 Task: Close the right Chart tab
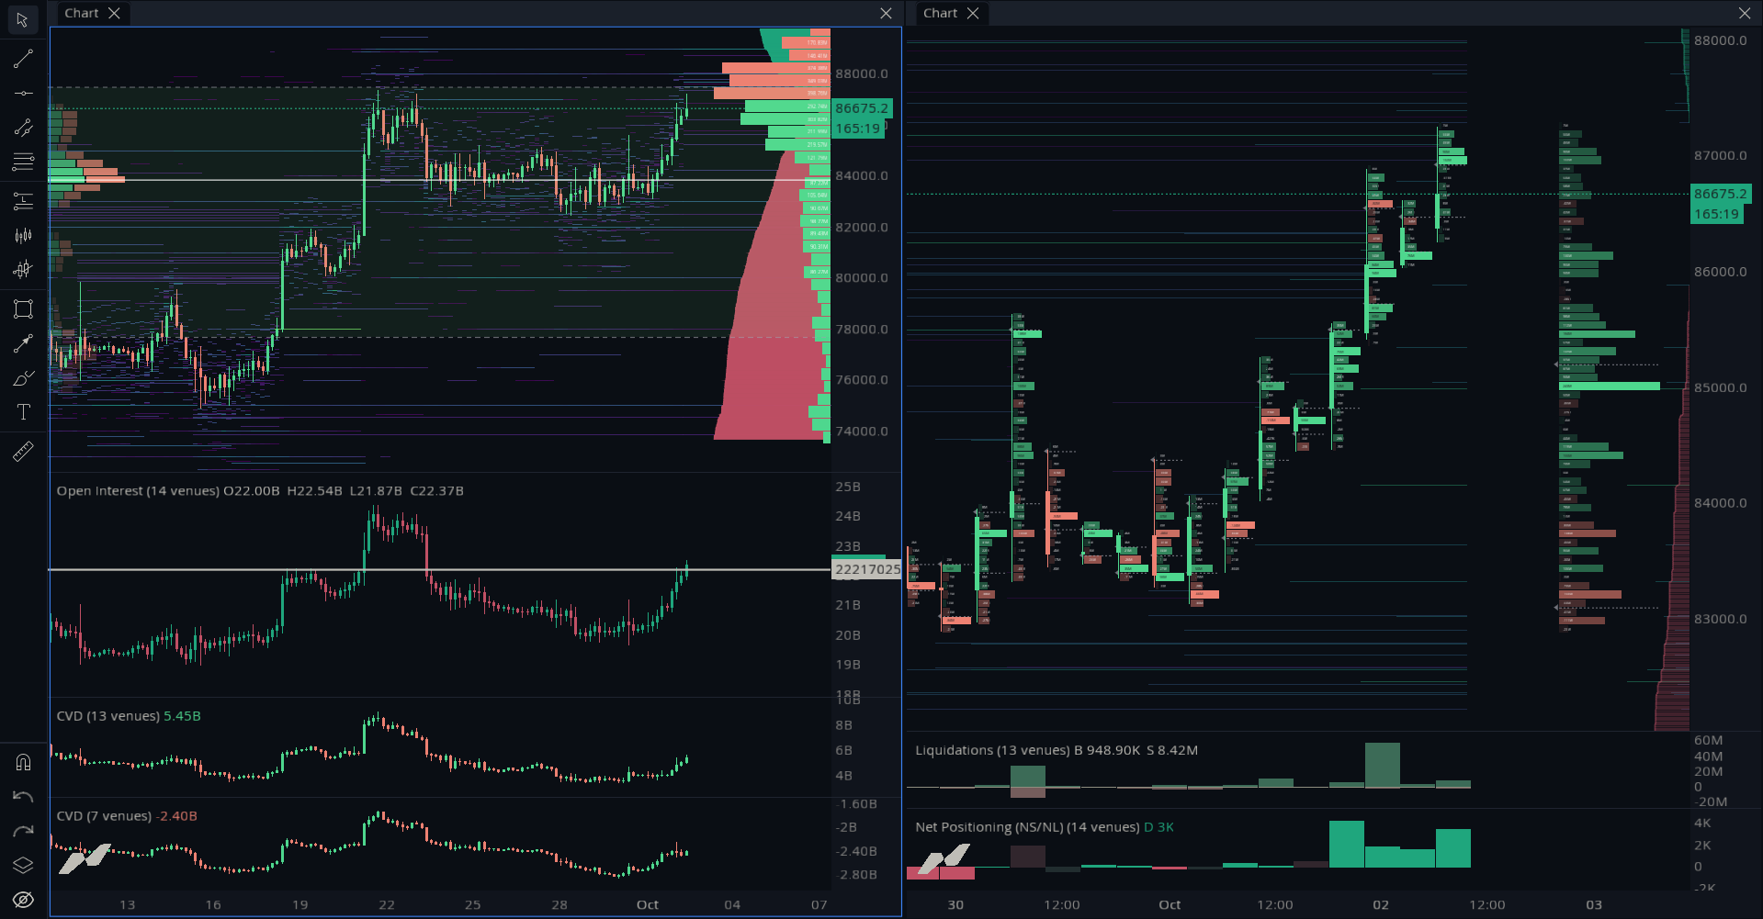pos(973,13)
